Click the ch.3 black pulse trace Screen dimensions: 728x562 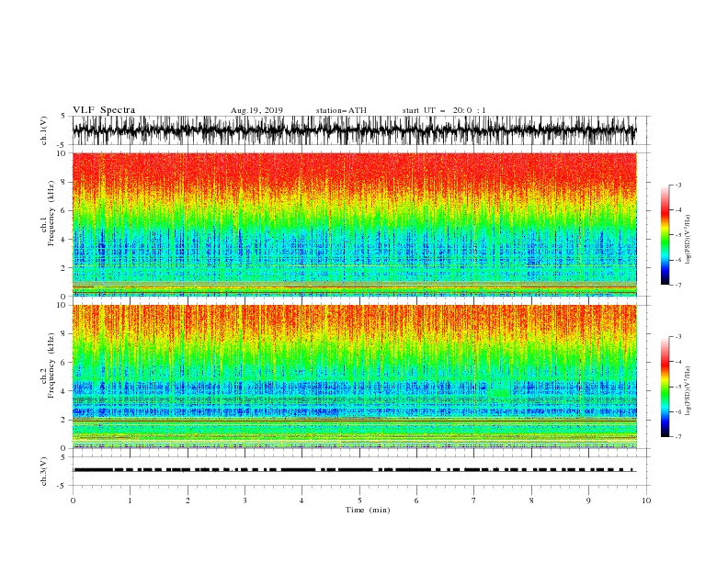click(355, 470)
